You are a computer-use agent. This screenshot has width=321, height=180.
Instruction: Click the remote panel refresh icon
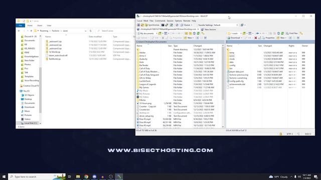pos(282,33)
